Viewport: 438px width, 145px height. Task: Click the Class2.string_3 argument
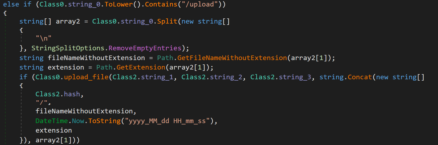pyautogui.click(x=281, y=77)
